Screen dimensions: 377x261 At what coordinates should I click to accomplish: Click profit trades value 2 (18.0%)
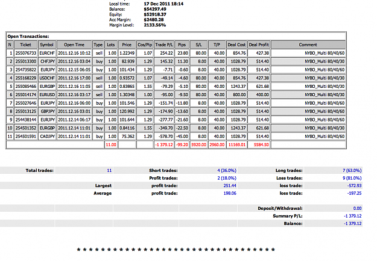(227, 178)
